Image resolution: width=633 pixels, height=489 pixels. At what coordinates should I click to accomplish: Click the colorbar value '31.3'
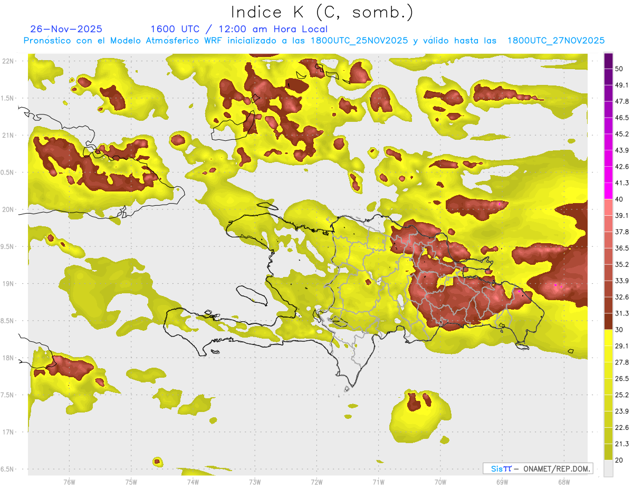pos(621,314)
